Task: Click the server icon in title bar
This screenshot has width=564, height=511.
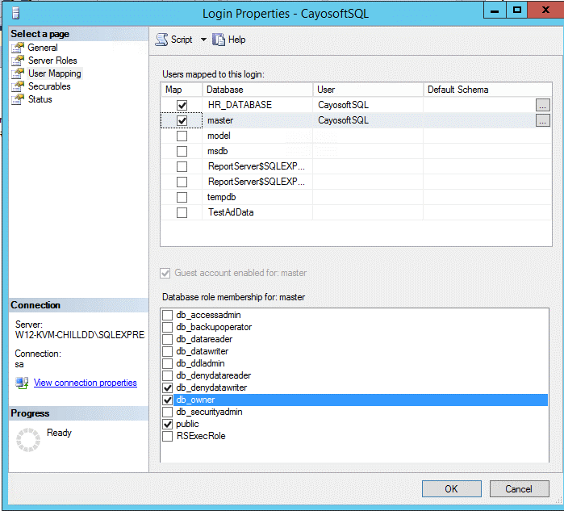Action: 15,13
